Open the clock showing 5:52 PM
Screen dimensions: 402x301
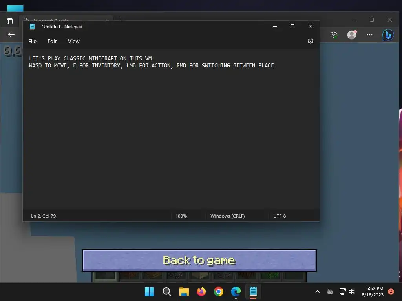tap(373, 292)
